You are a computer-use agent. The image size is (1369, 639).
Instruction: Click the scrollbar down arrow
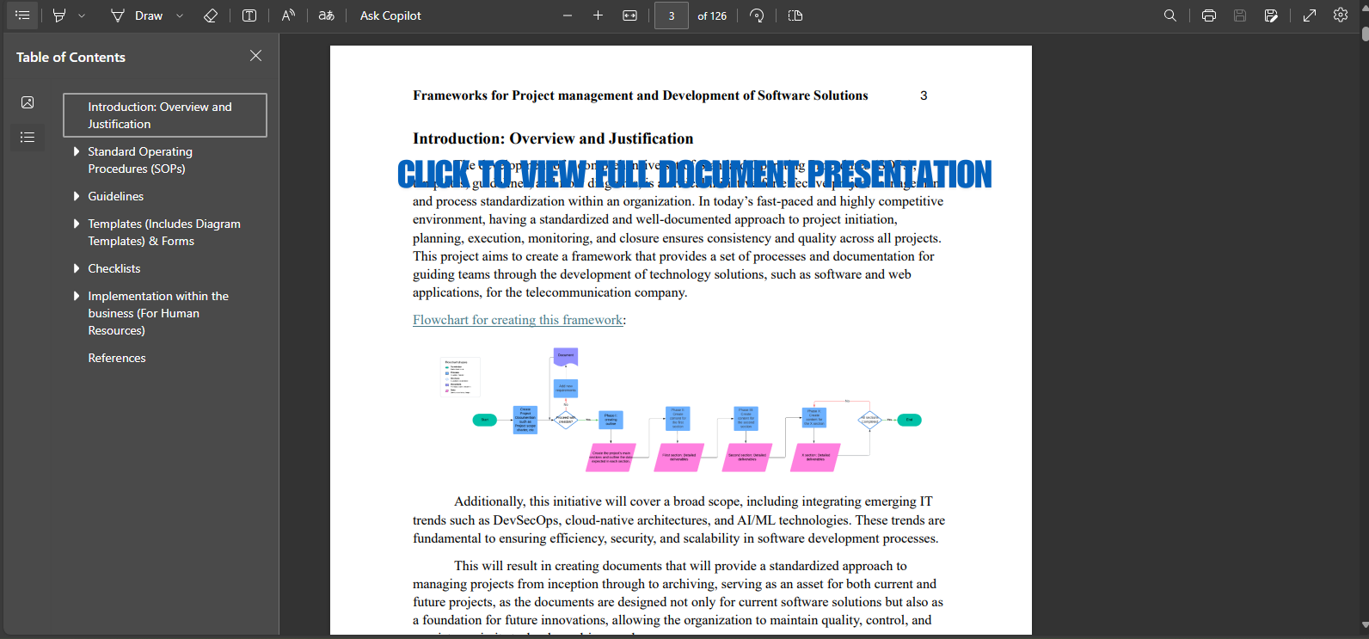pos(1365,625)
